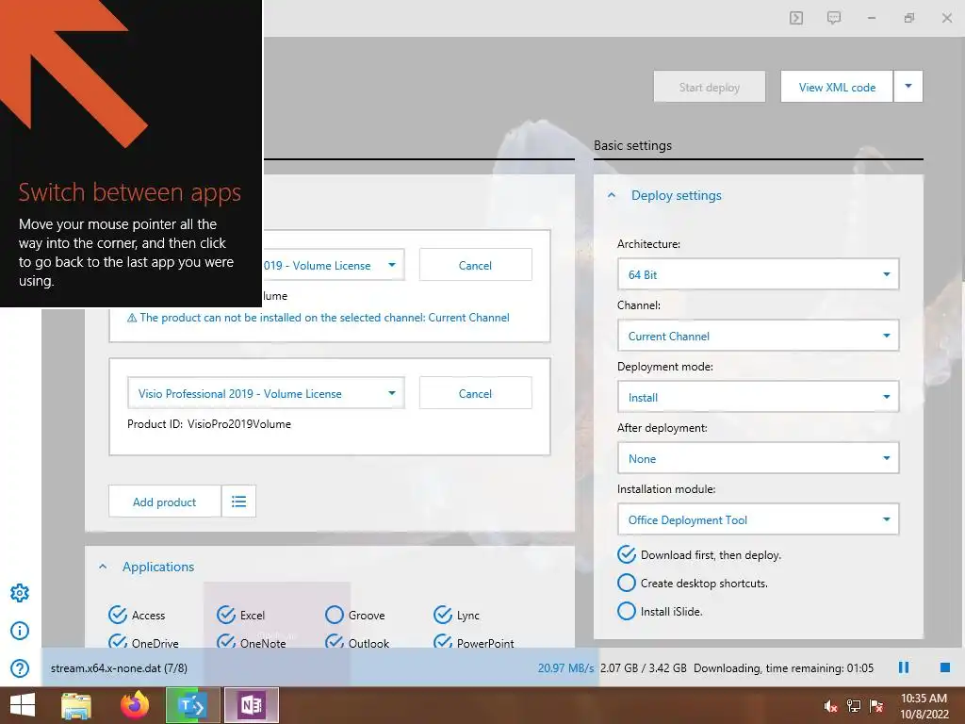Open the info icon in sidebar
The image size is (965, 724).
(20, 631)
